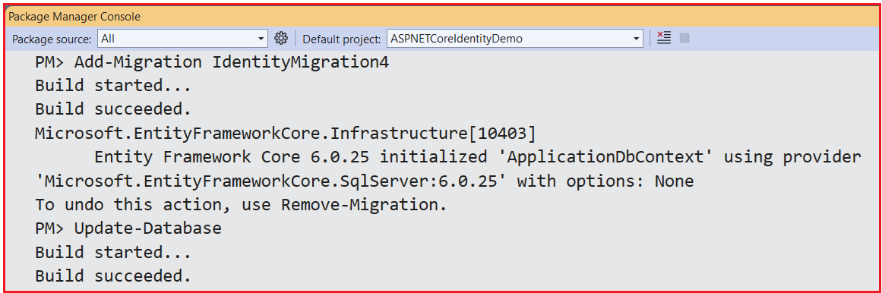Click the 'Package source:' label
The width and height of the screenshot is (882, 293).
[x=52, y=39]
